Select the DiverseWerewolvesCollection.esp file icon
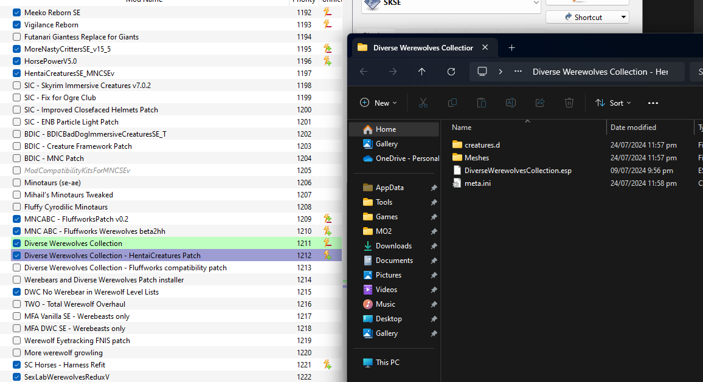Viewport: 703px width, 382px height. point(457,170)
